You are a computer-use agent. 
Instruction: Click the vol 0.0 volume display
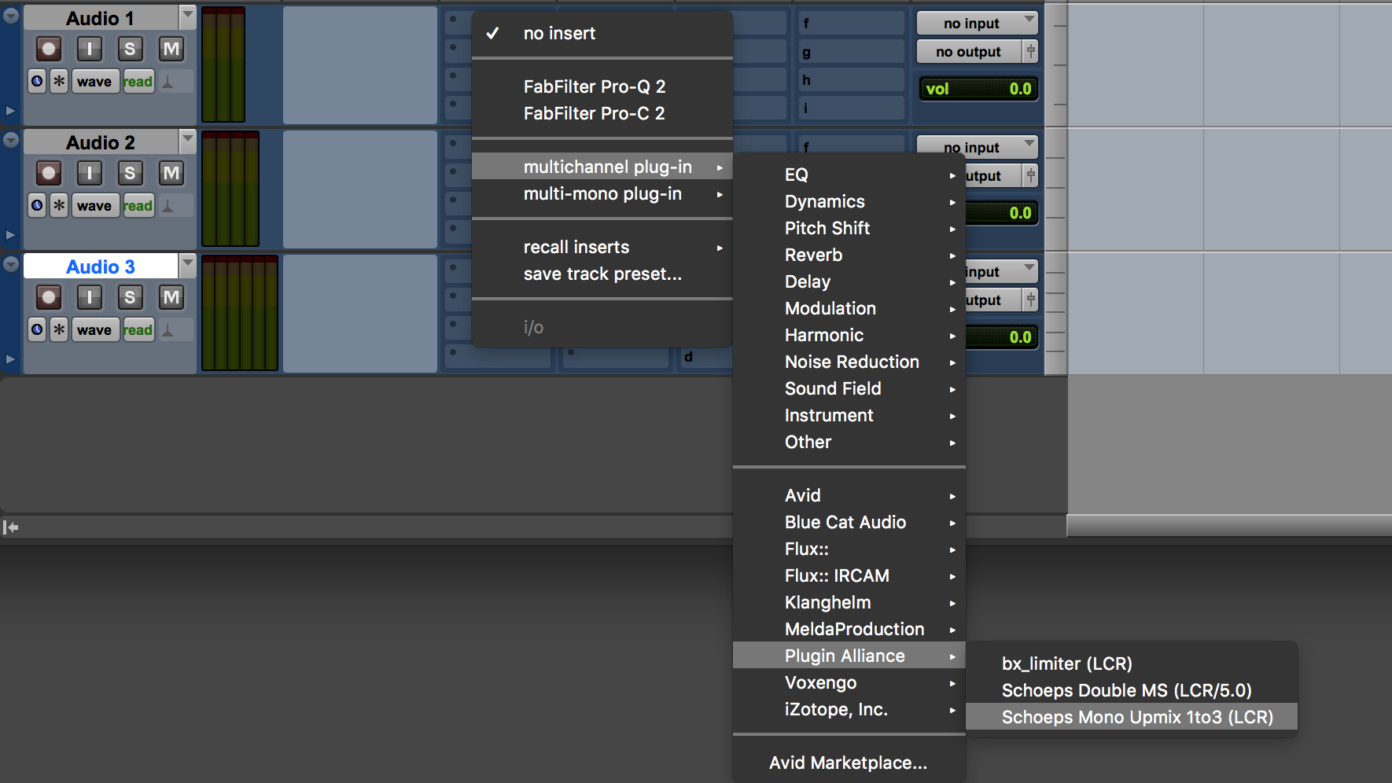click(978, 88)
